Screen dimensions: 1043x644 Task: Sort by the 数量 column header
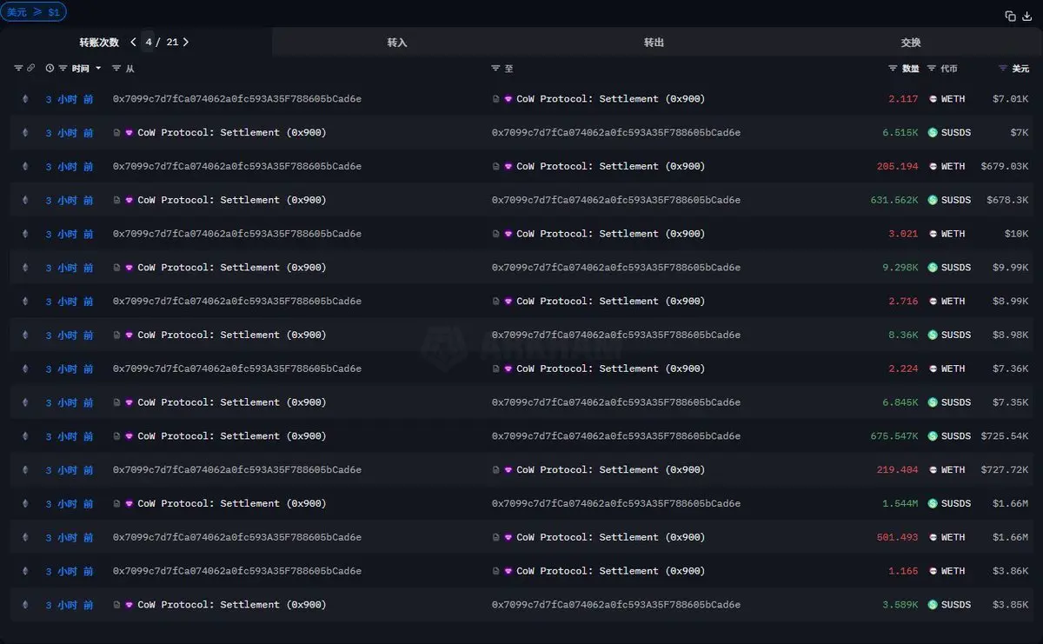[910, 68]
